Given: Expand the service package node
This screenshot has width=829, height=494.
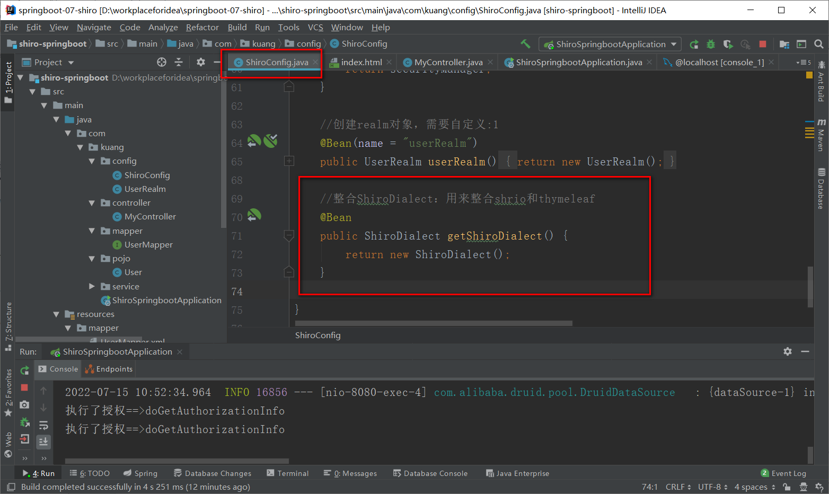Looking at the screenshot, I should point(92,286).
